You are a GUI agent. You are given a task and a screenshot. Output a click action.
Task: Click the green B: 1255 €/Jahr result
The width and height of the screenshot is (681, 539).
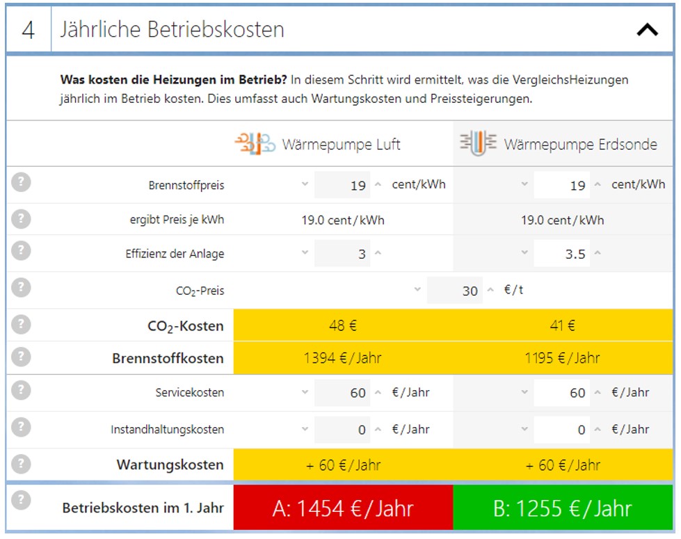point(563,508)
